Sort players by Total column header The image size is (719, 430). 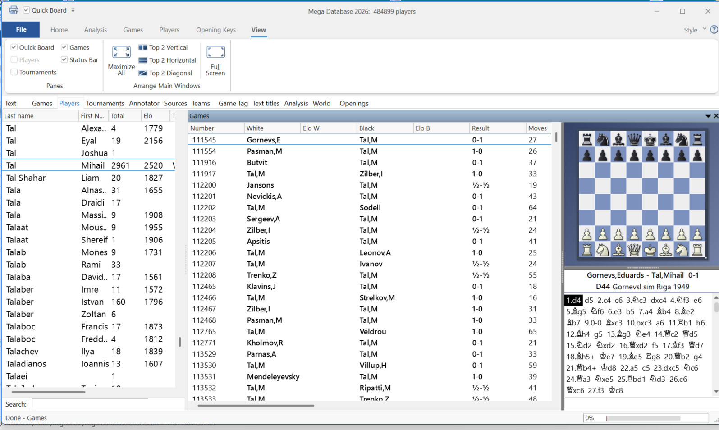point(125,116)
